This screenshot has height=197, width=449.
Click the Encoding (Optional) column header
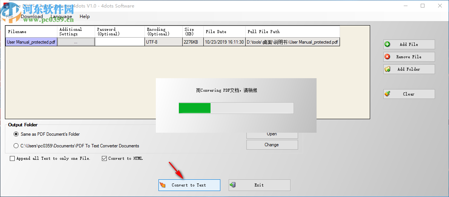[164, 32]
